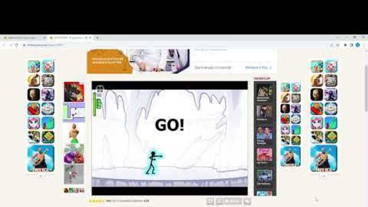Image resolution: width=368 pixels, height=207 pixels.
Task: Open the dark bald face game in far-right sidebar
Action: 317,95
